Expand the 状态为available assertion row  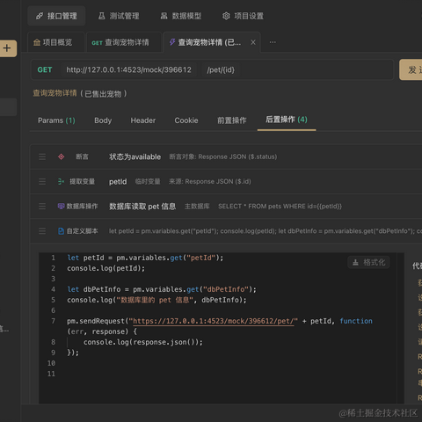click(226, 156)
